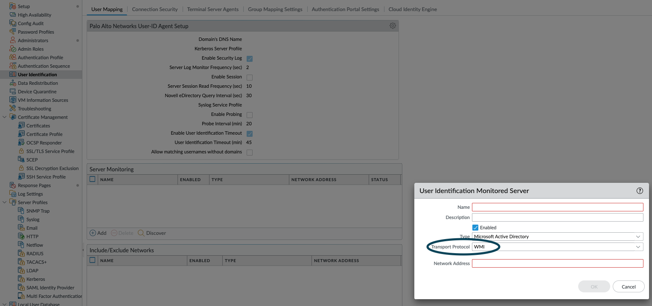Check the Server Monitoring select-all checkbox
The width and height of the screenshot is (652, 306).
tap(92, 179)
